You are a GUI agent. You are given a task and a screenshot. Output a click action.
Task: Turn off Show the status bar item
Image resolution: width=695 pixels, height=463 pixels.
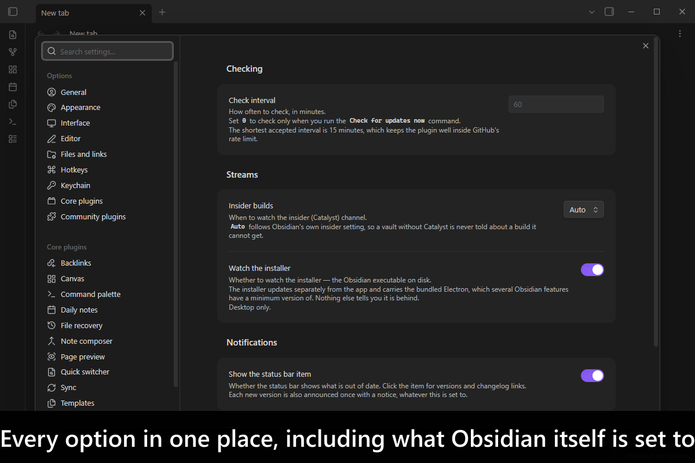pyautogui.click(x=592, y=376)
